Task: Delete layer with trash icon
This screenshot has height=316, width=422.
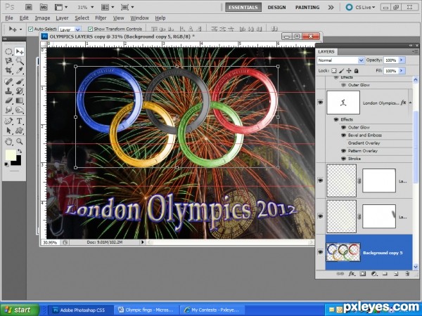Action: [407, 274]
